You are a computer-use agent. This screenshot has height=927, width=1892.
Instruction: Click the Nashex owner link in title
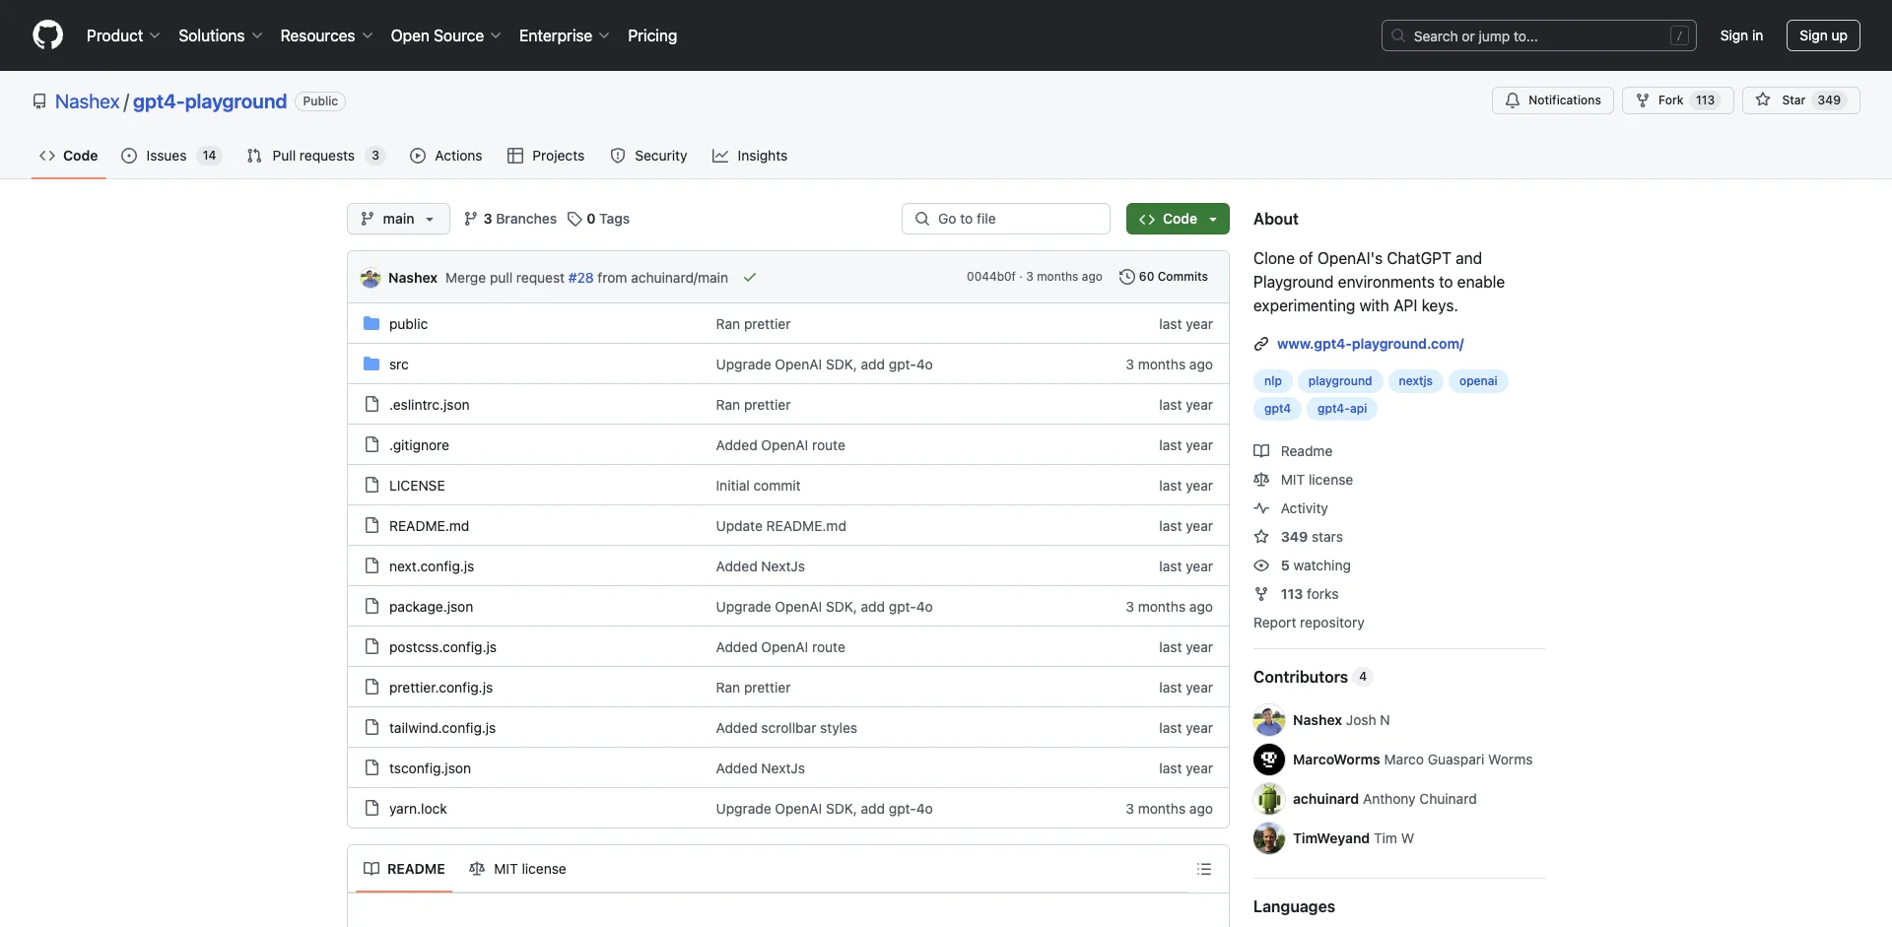click(x=87, y=101)
